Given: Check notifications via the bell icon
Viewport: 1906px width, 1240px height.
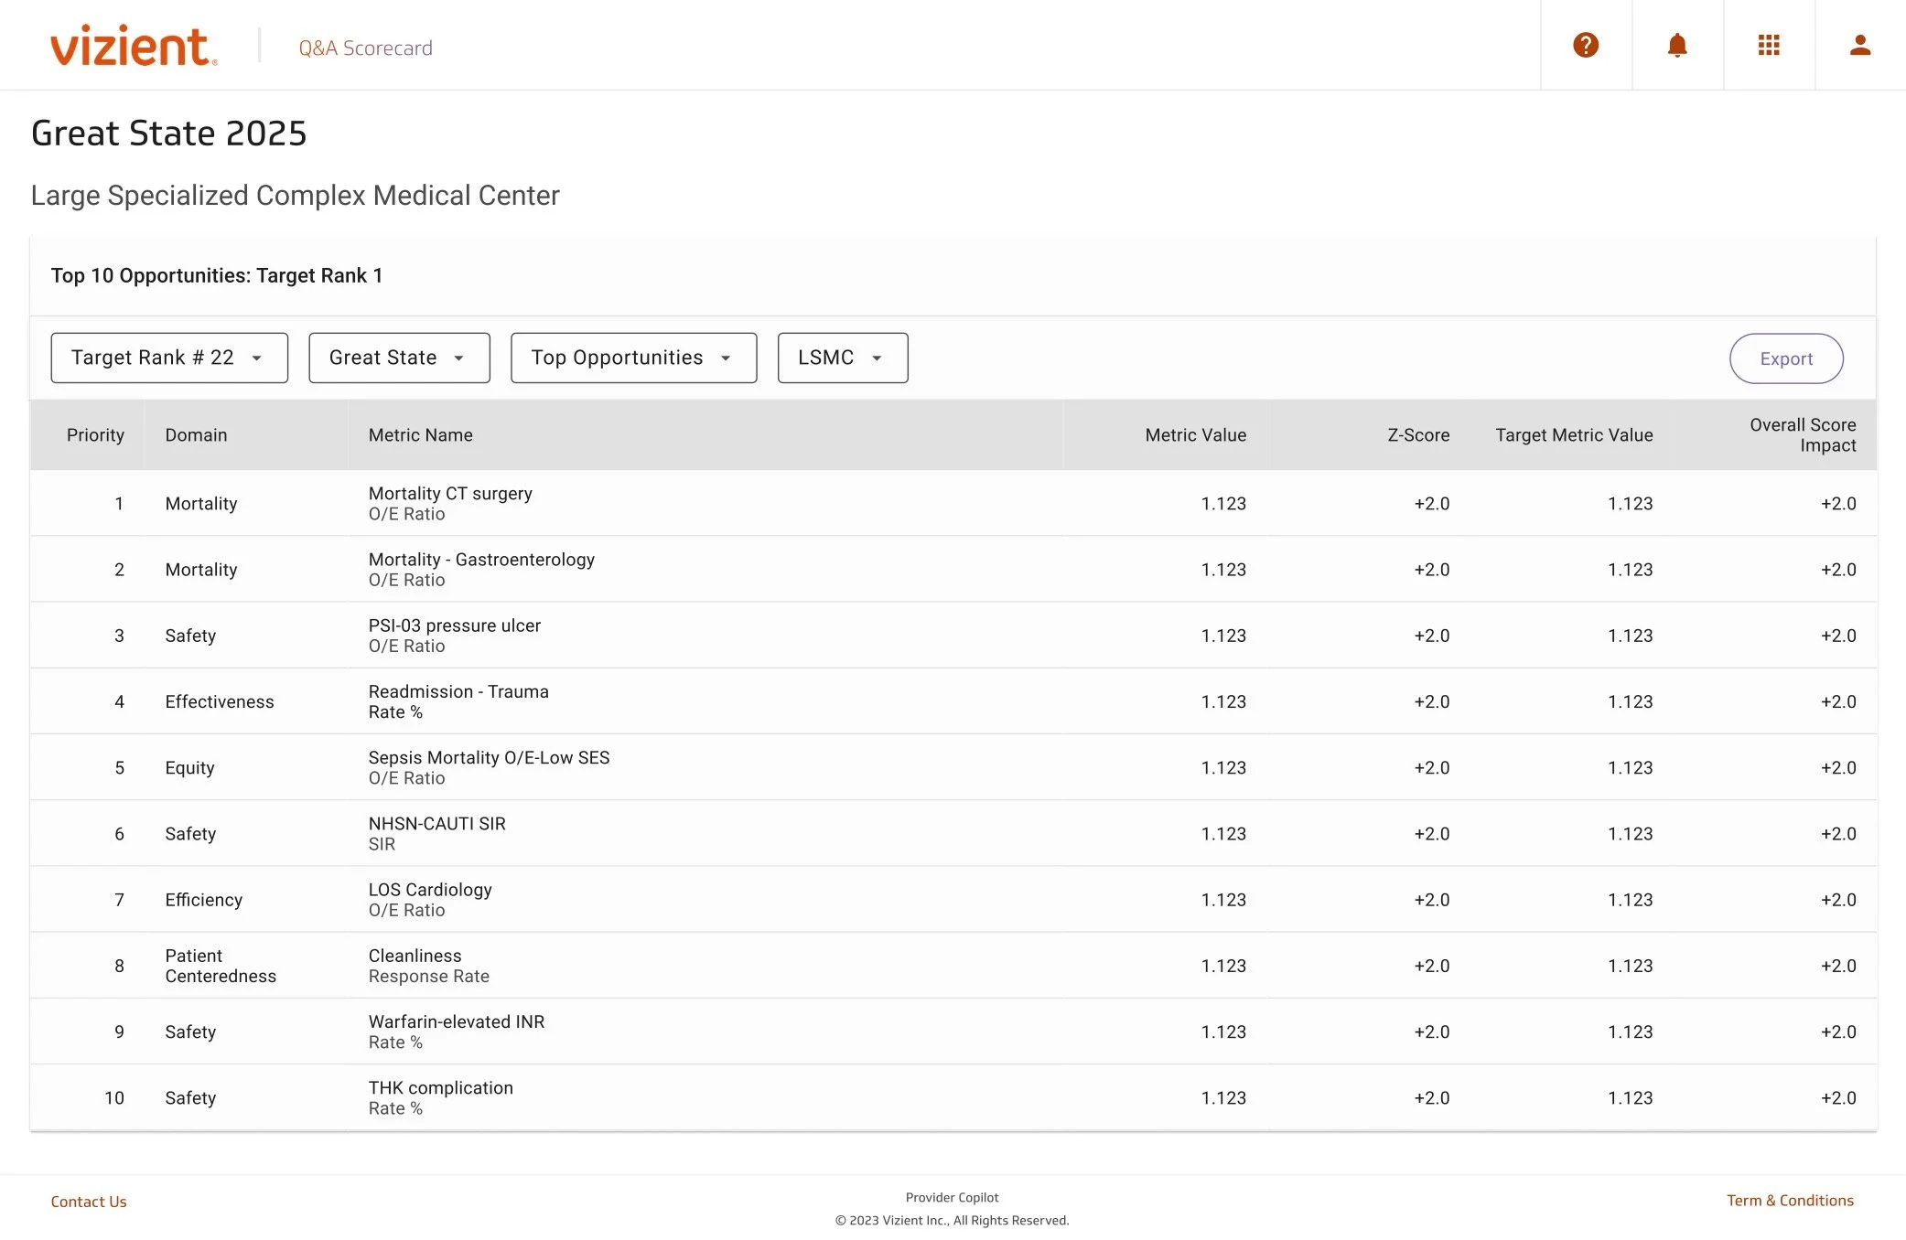Looking at the screenshot, I should pos(1677,44).
